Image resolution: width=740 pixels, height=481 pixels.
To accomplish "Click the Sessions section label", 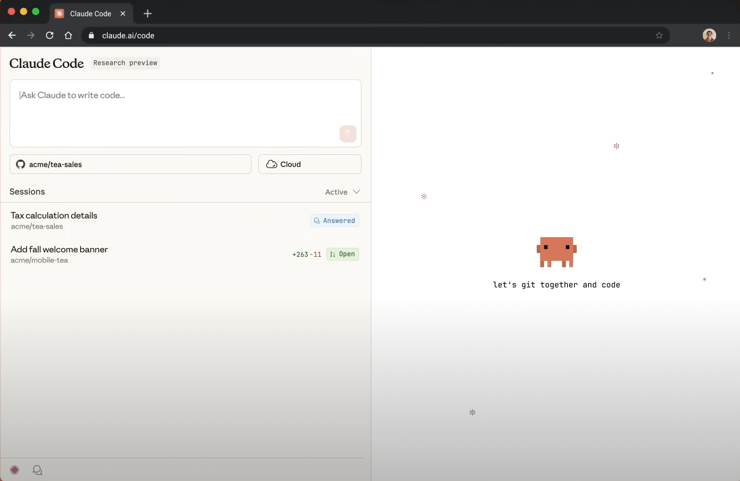I will 27,191.
